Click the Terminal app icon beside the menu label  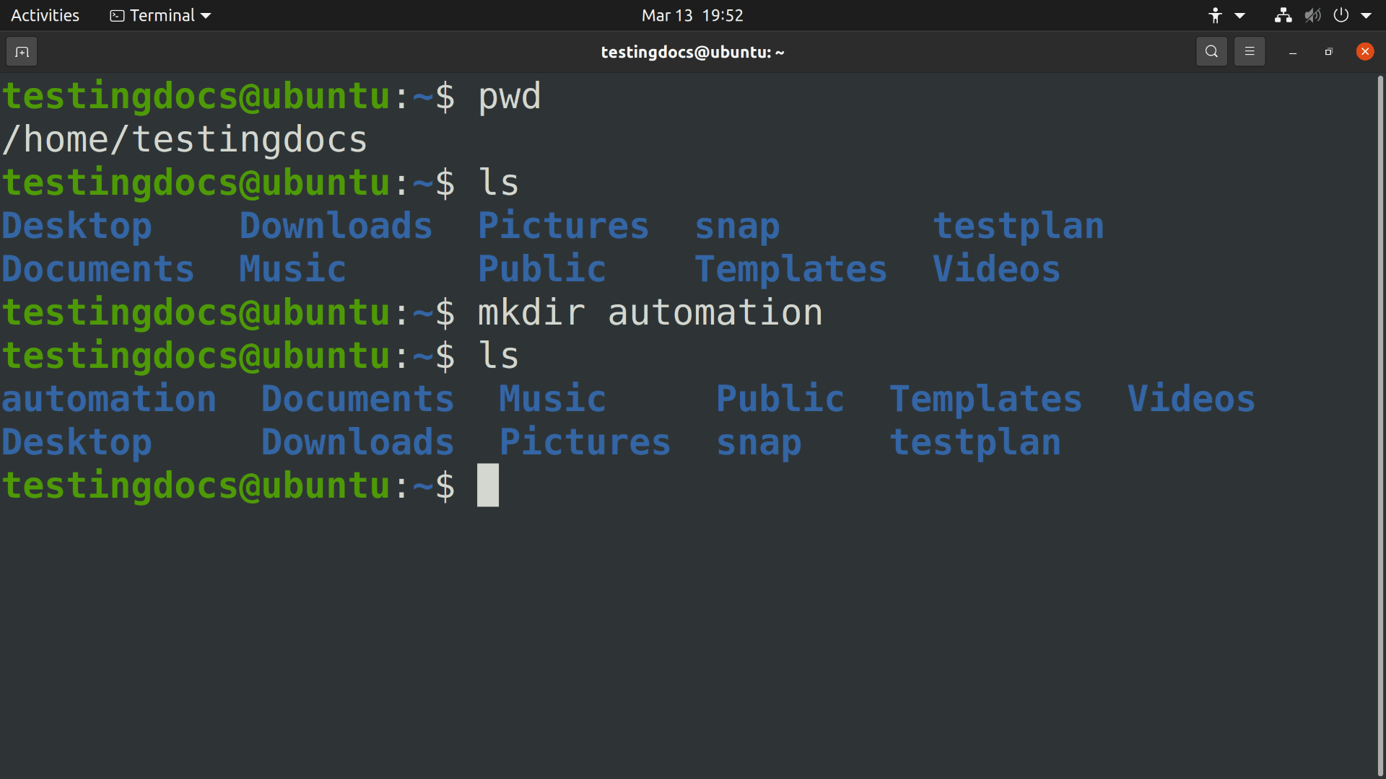tap(118, 15)
